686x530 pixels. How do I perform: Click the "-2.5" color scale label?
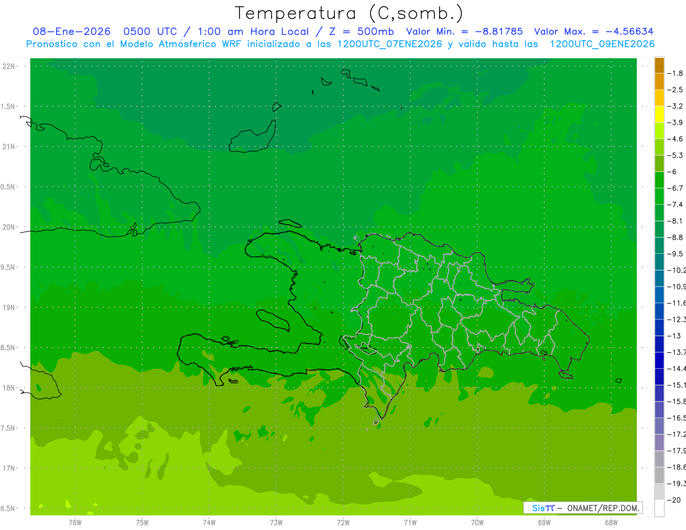coord(675,90)
